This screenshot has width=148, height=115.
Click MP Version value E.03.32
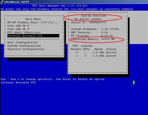(x=107, y=36)
